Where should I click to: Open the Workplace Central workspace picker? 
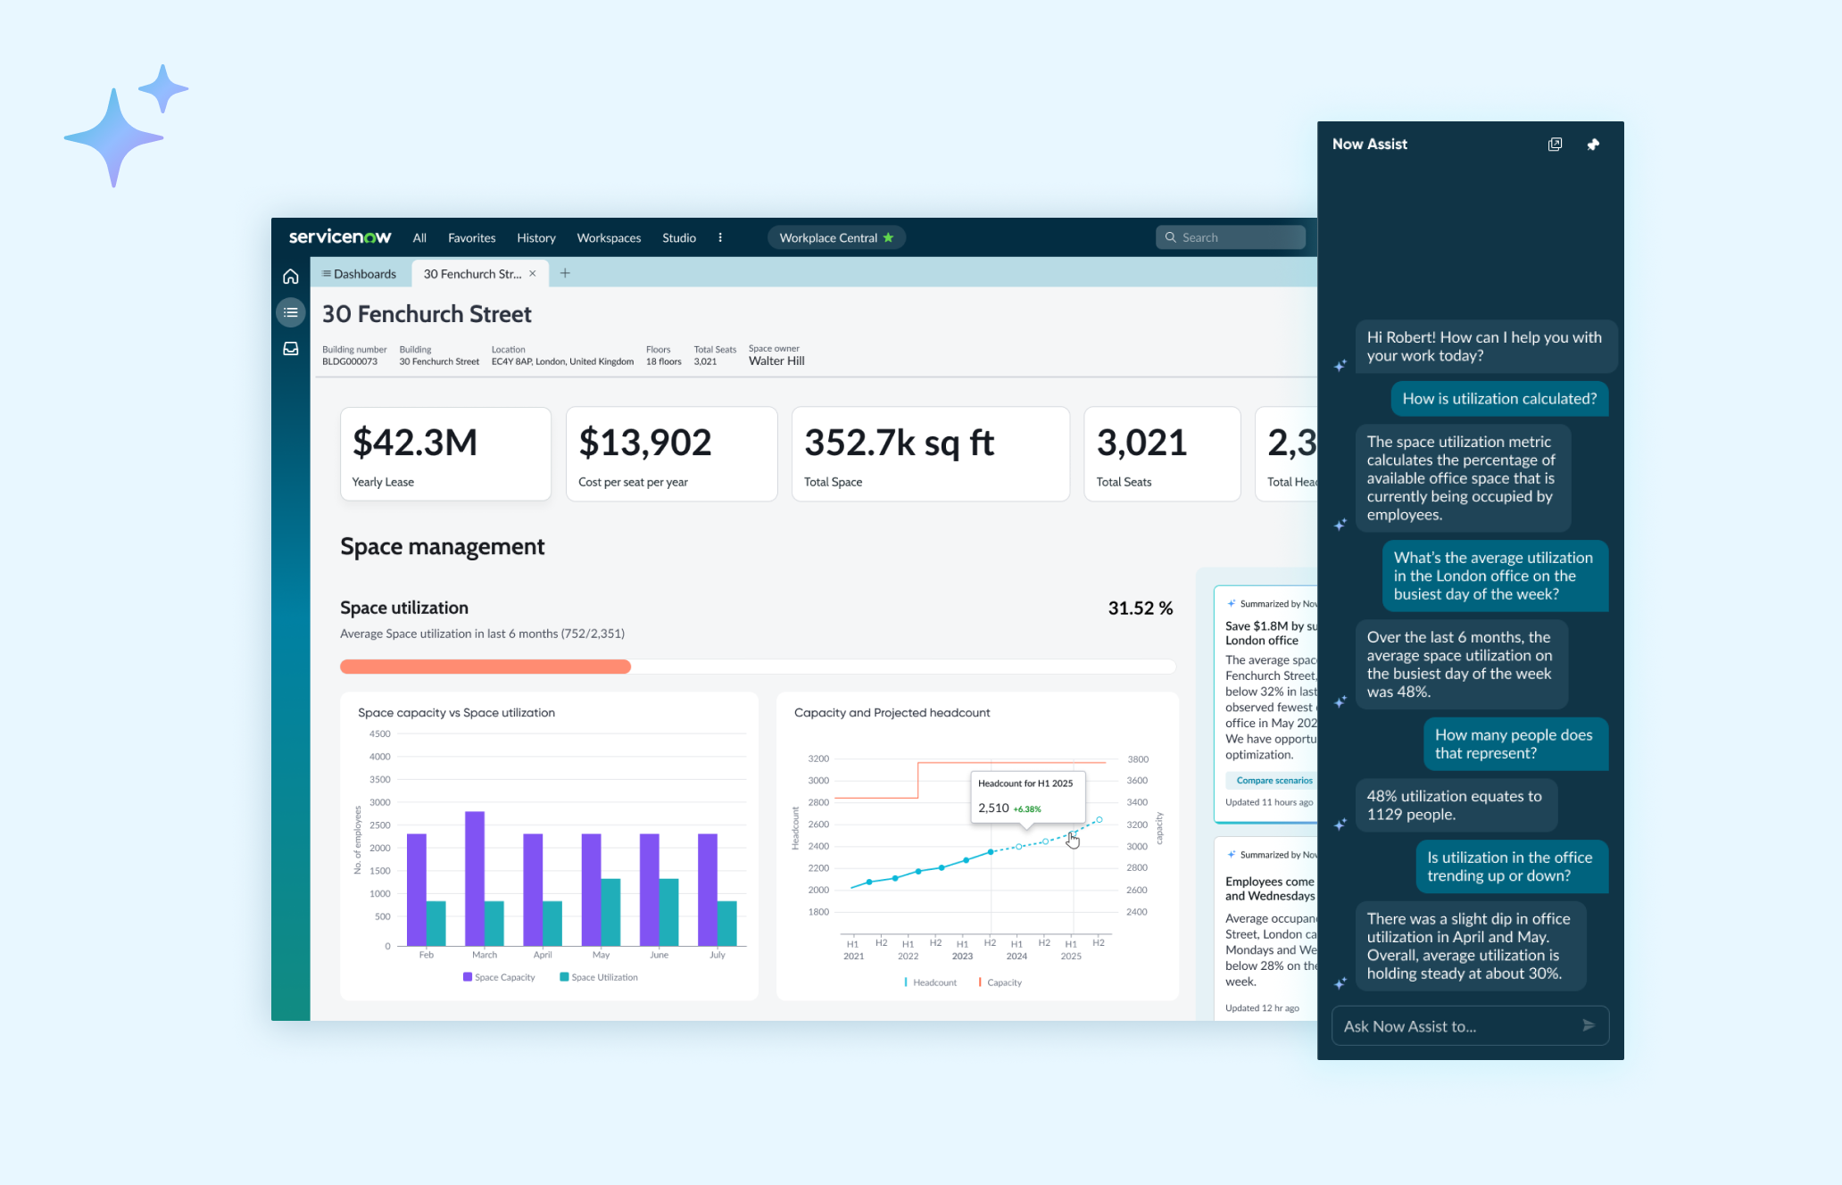click(x=835, y=236)
